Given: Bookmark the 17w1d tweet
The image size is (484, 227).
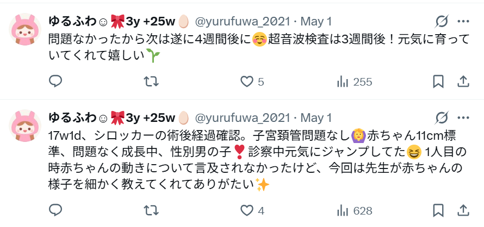Looking at the screenshot, I should 438,210.
